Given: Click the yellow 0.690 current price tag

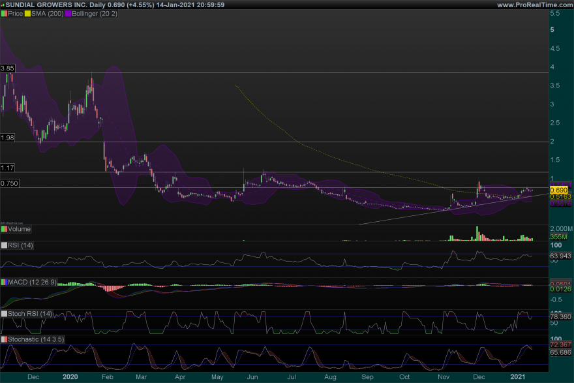Looking at the screenshot, I should 559,189.
